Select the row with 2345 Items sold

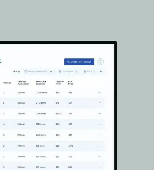pyautogui.click(x=52, y=92)
